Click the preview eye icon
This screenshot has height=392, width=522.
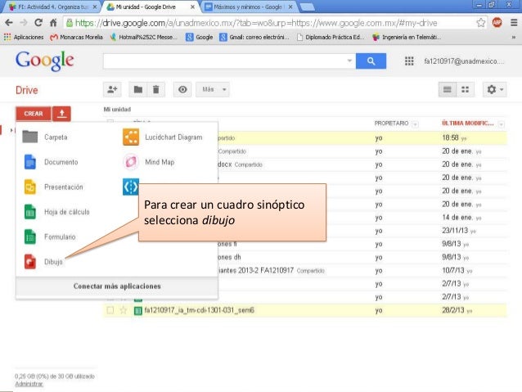pyautogui.click(x=182, y=89)
